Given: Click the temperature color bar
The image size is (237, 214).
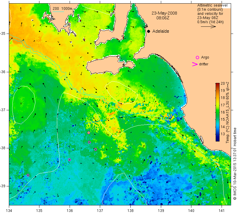Looking at the screenshot, I should [x=217, y=112].
